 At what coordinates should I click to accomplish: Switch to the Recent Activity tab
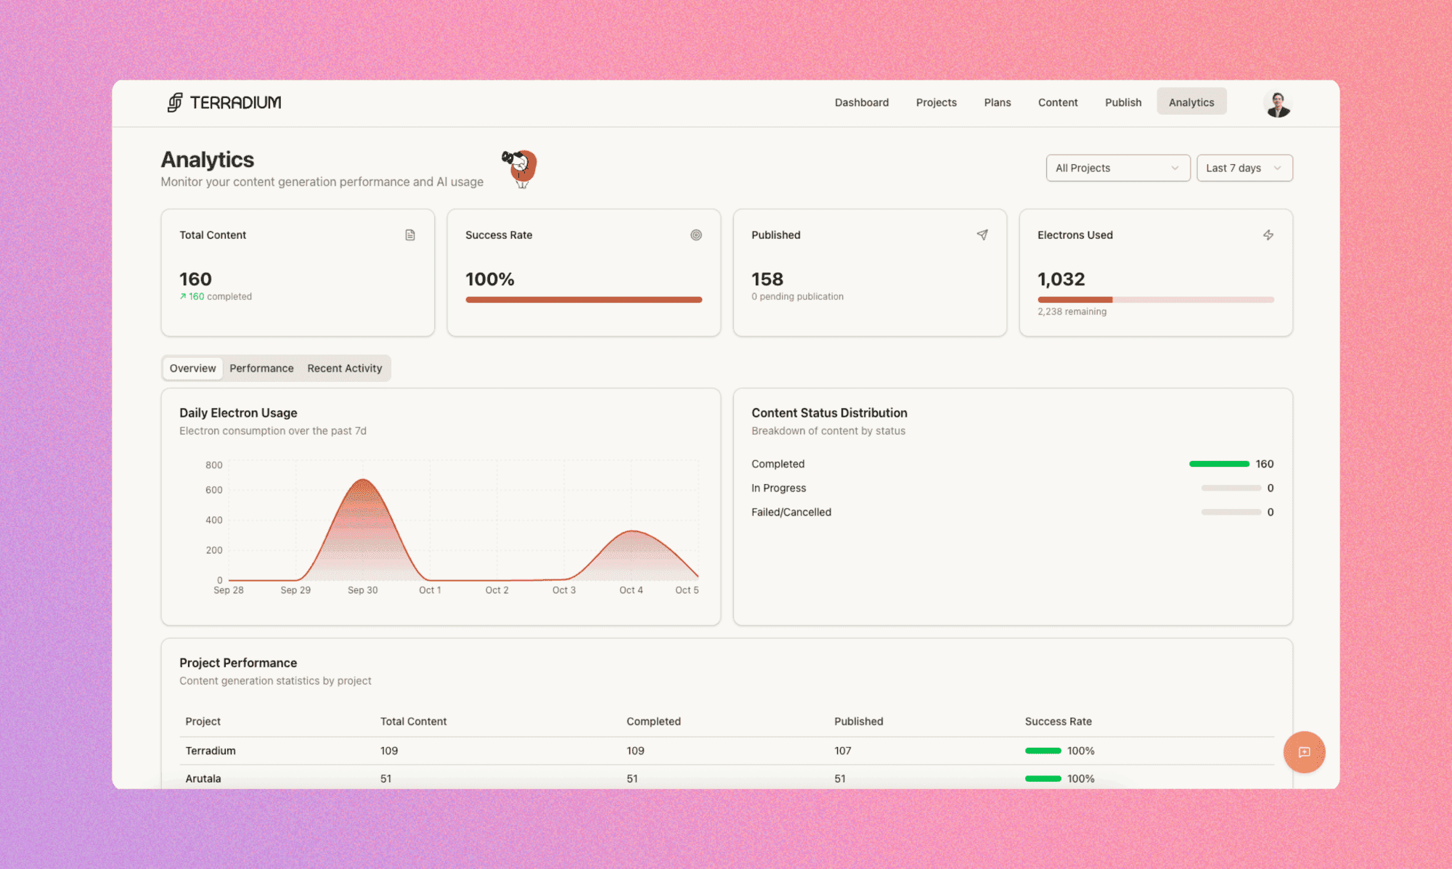pos(345,368)
